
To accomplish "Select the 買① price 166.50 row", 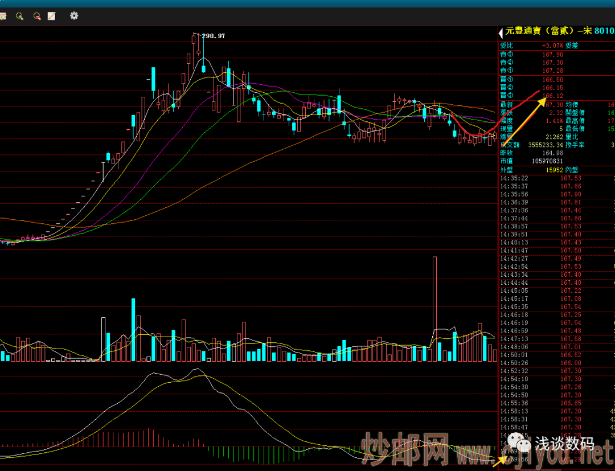I will point(552,80).
